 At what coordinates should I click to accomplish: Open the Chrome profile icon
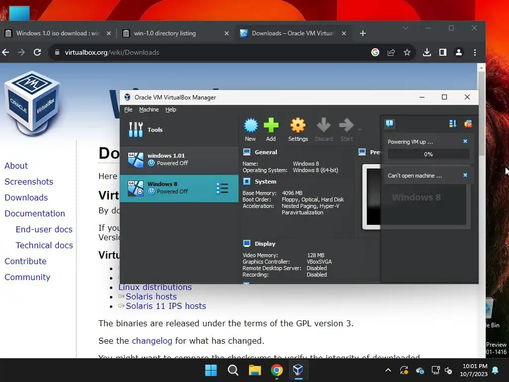click(459, 52)
